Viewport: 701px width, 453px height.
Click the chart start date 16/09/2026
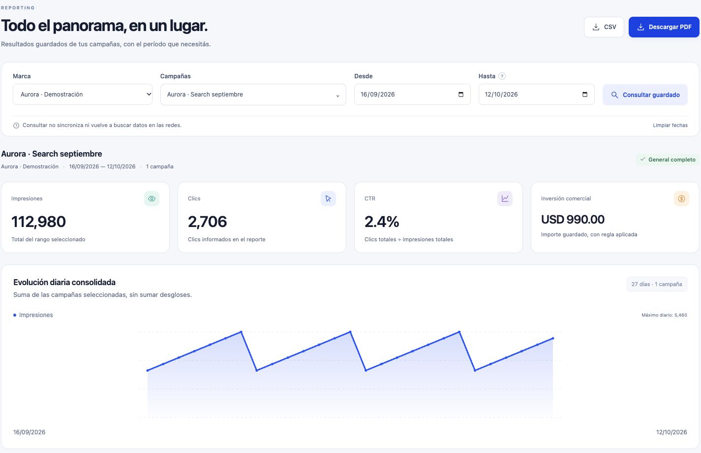point(29,432)
